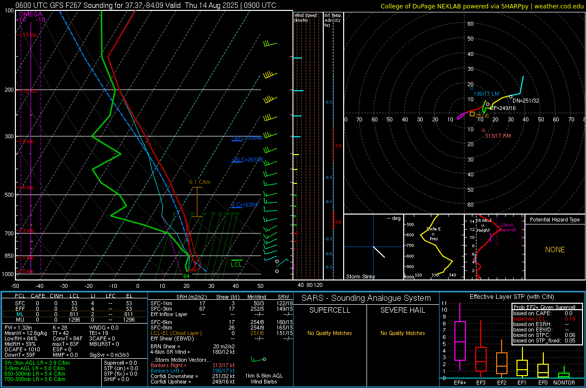
Task: Click the SEVERE HAIL column heading
Action: coord(403,310)
